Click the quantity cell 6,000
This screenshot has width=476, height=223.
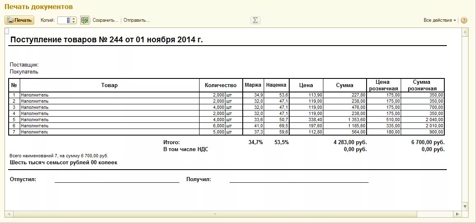click(x=212, y=126)
